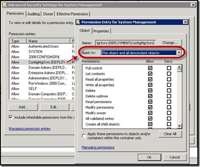This screenshot has height=167, width=200.
Task: Check Deny for Read all properties
Action: (169, 79)
